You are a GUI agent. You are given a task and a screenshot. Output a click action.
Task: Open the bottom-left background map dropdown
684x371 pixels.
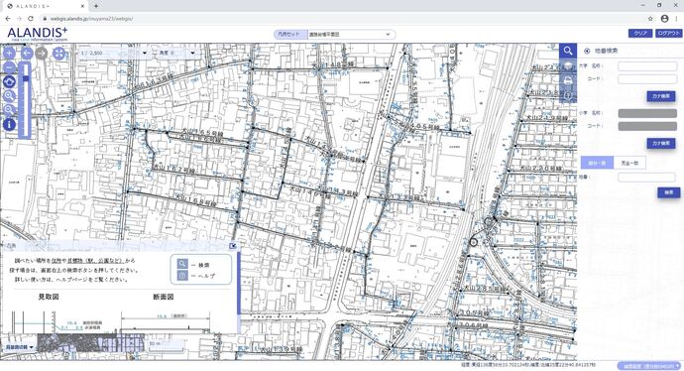point(19,347)
